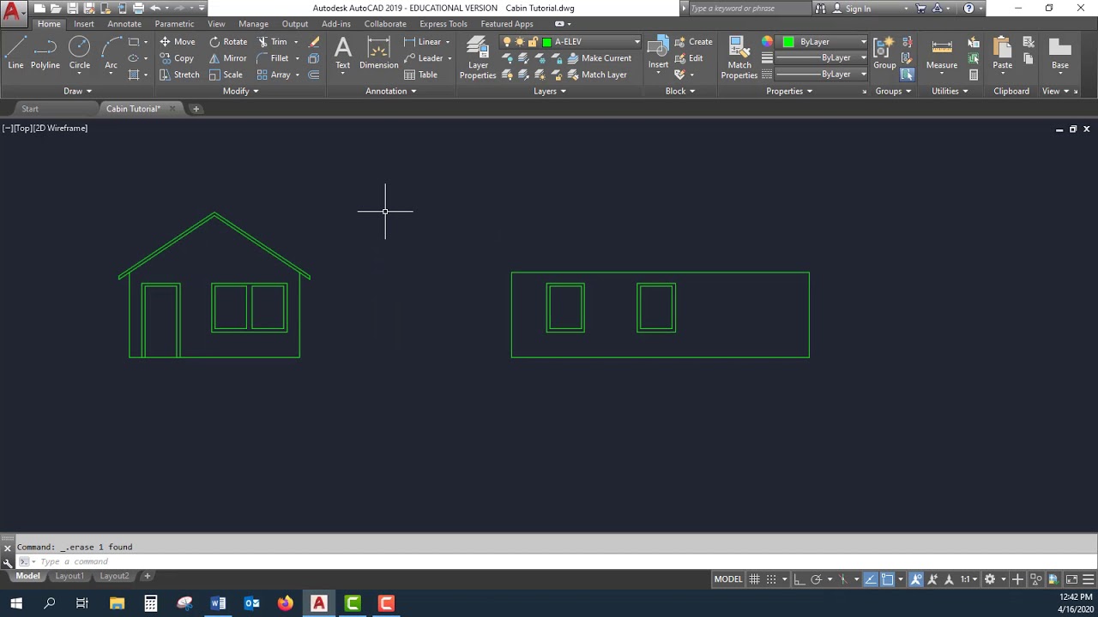Insert a block
The width and height of the screenshot is (1098, 617).
click(658, 53)
